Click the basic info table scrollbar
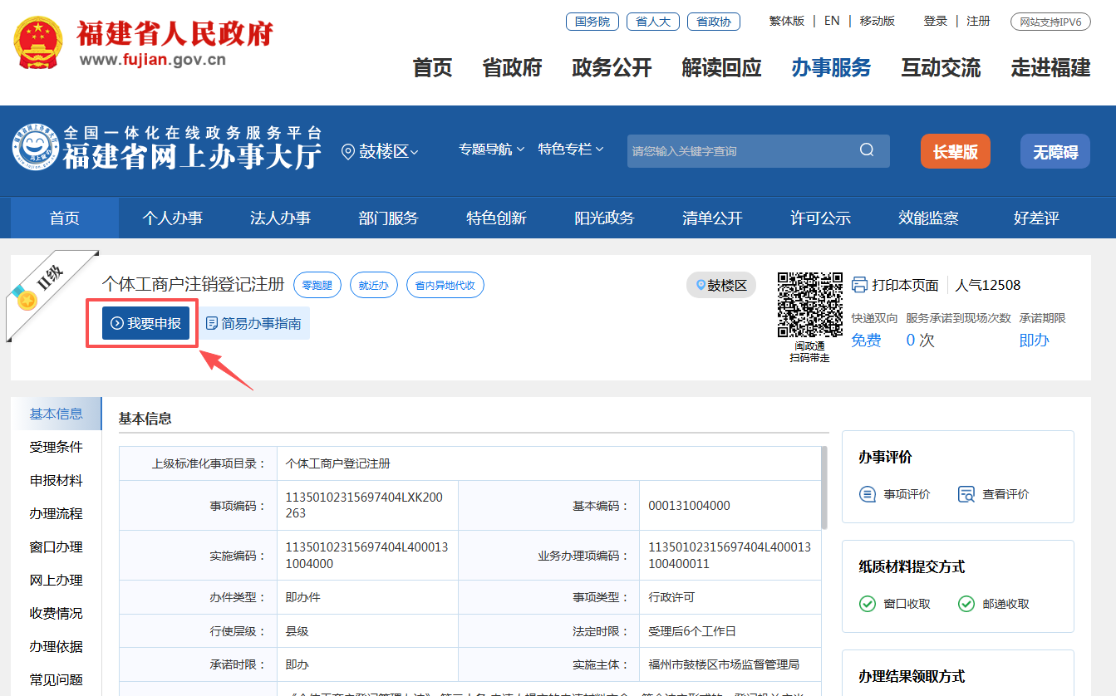The height and width of the screenshot is (696, 1116). 823,488
